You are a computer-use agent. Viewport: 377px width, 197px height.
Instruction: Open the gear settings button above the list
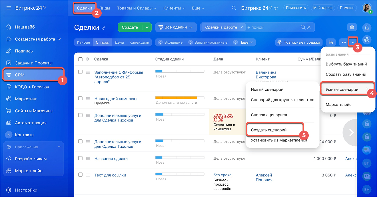(x=352, y=27)
